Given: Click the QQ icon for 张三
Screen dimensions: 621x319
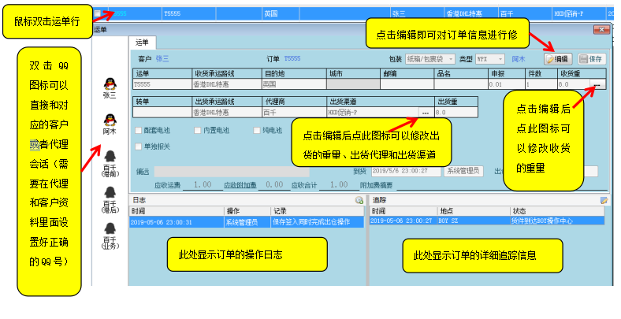Looking at the screenshot, I should [110, 83].
